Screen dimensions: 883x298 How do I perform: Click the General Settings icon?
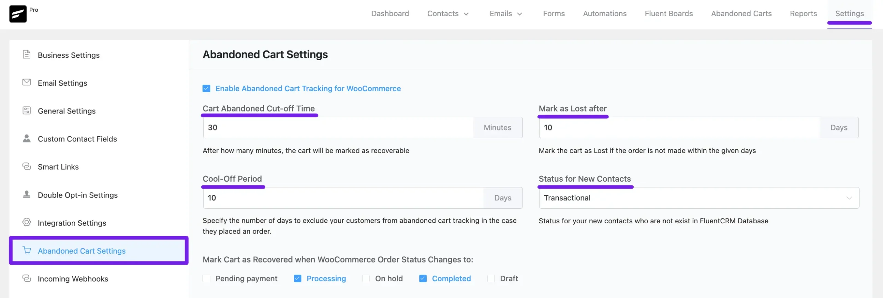(27, 110)
